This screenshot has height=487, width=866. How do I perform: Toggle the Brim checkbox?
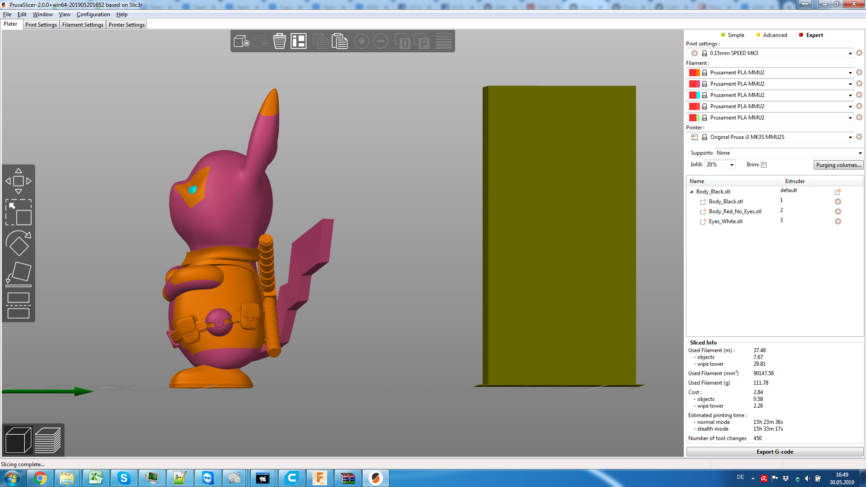[x=764, y=165]
